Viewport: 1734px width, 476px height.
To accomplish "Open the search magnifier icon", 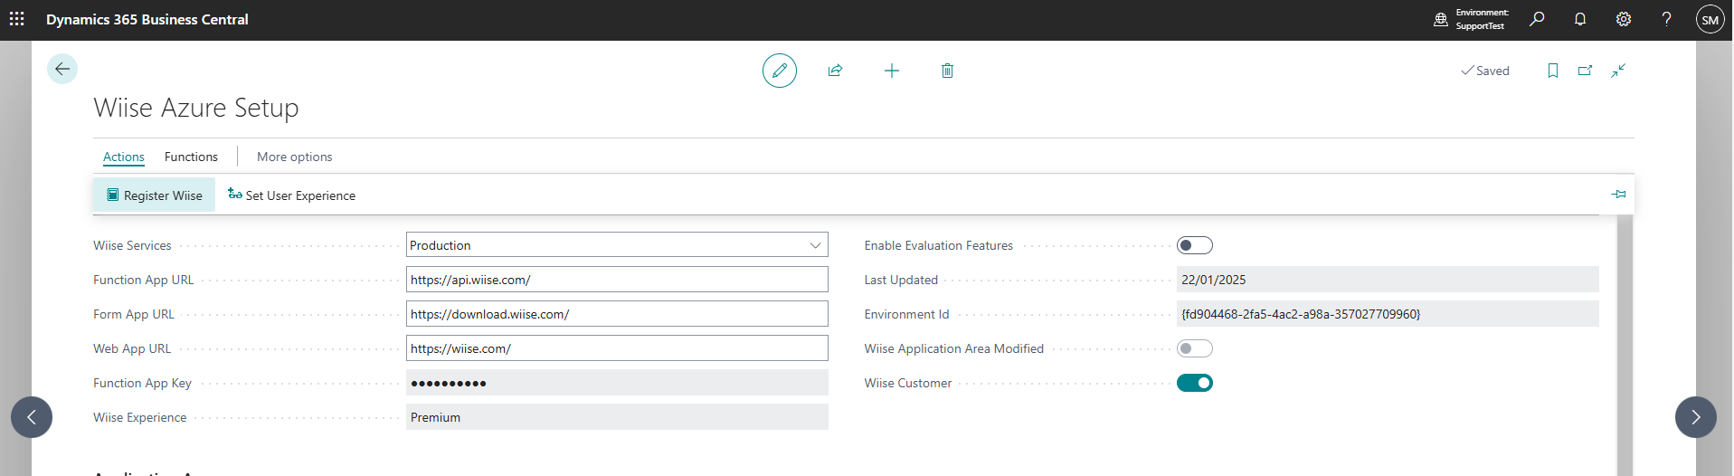I will click(x=1537, y=19).
